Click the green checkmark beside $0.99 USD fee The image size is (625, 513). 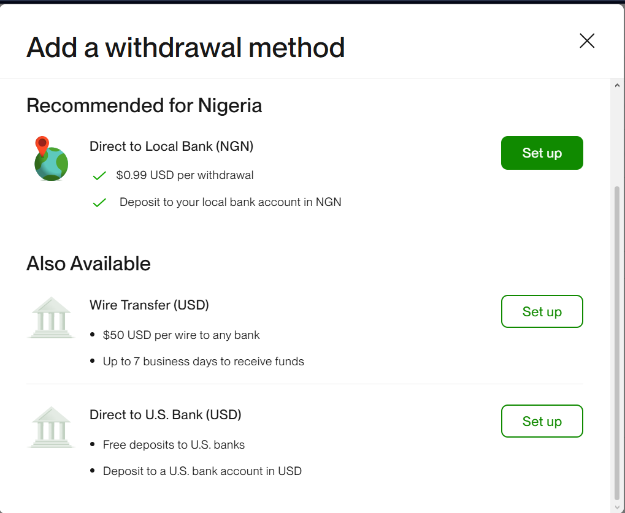[x=99, y=176]
